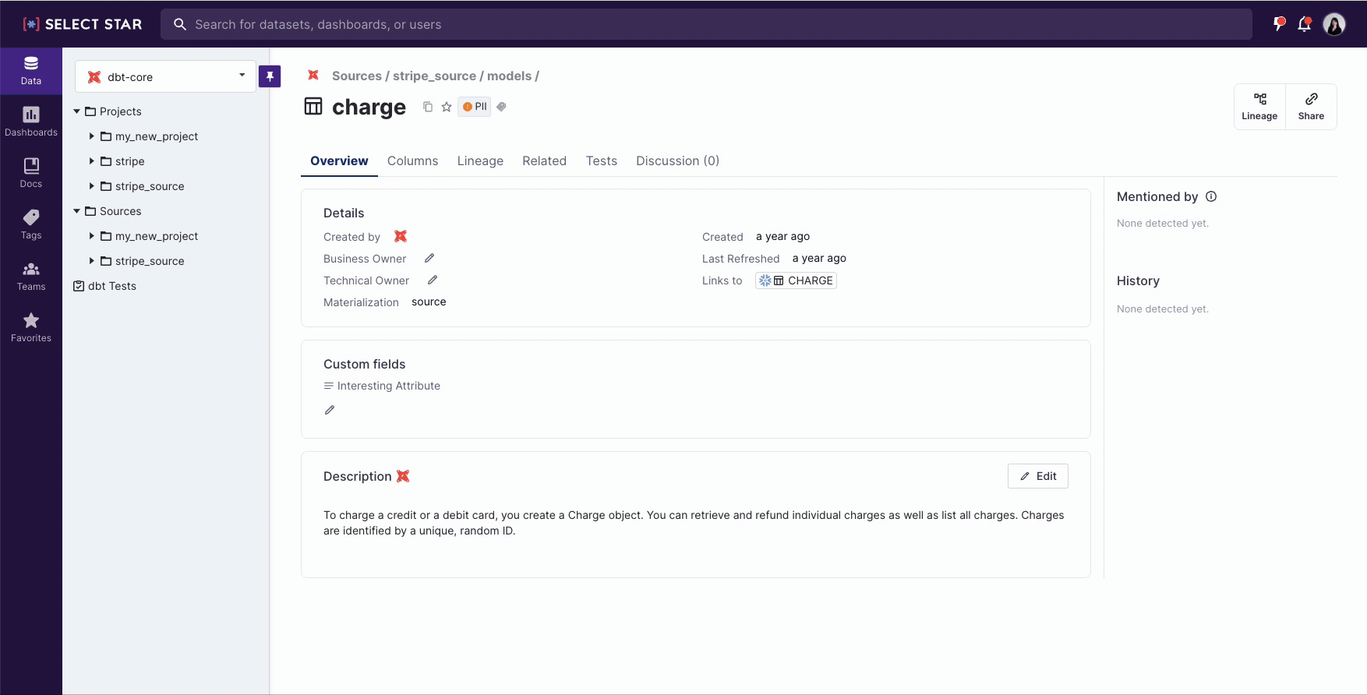This screenshot has width=1367, height=695.
Task: Open the linked CHARGE table
Action: point(797,280)
